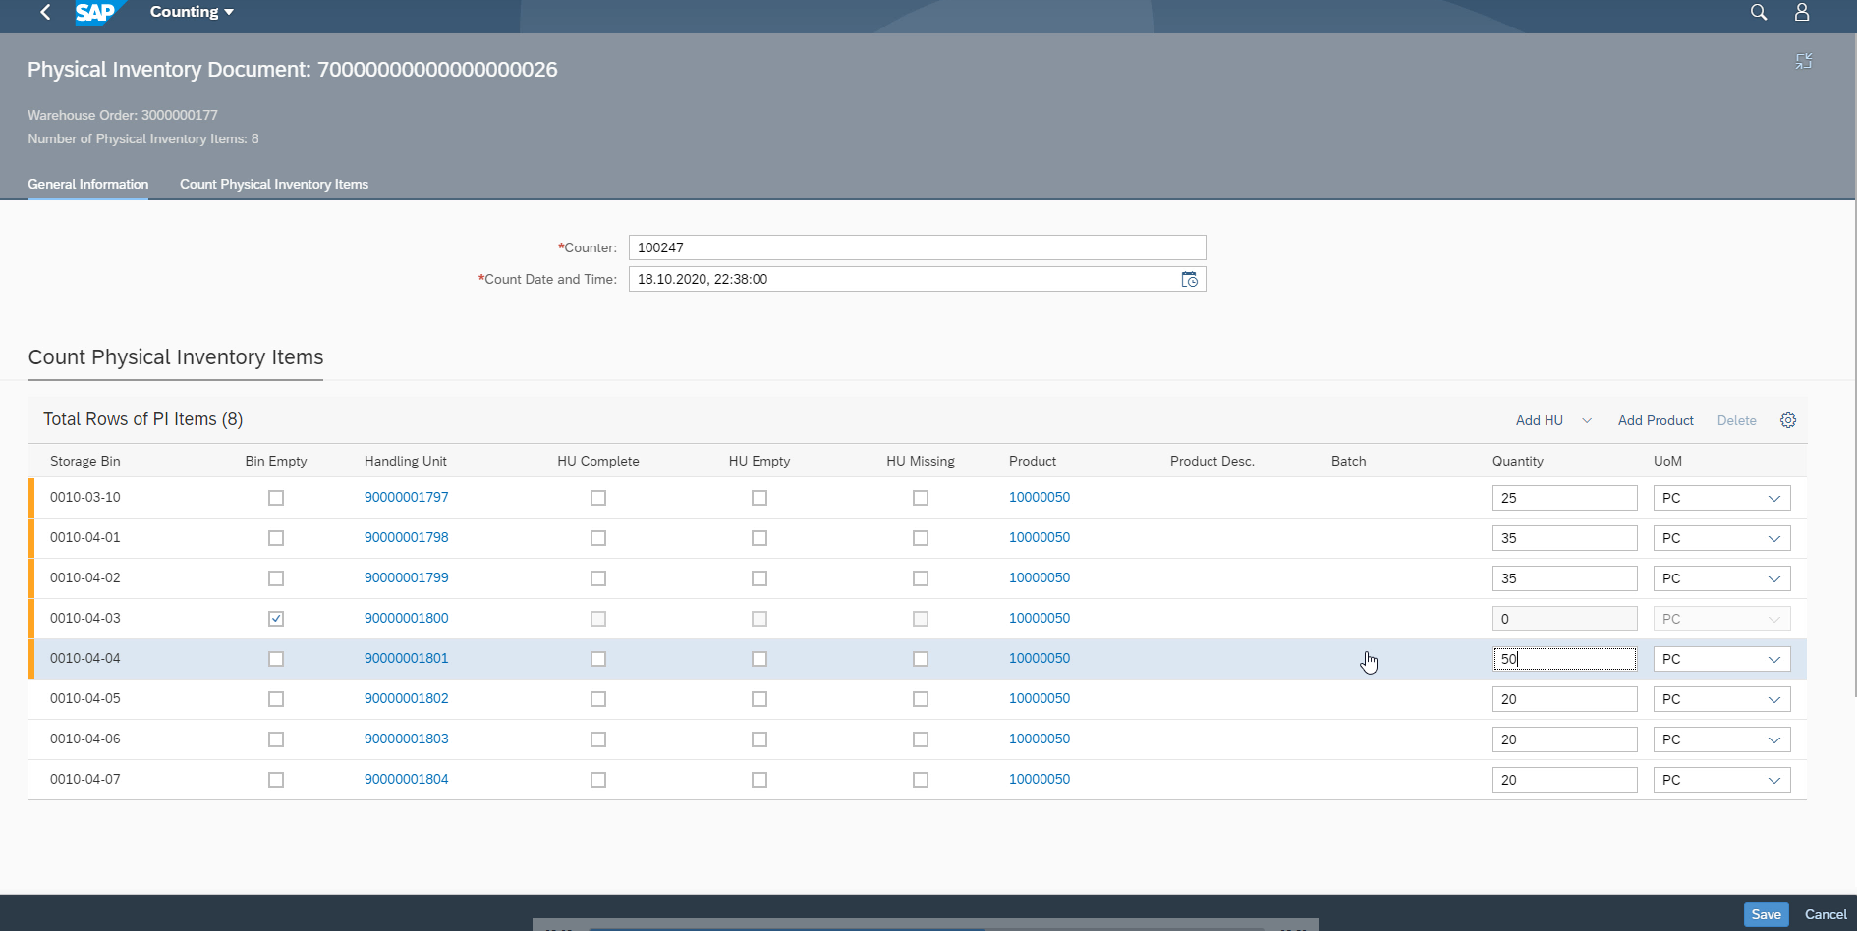Open the table settings gear

coord(1788,419)
